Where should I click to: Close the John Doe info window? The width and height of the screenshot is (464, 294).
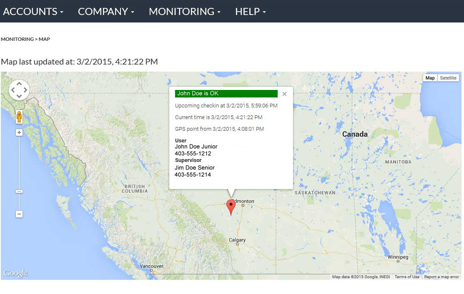pos(284,94)
